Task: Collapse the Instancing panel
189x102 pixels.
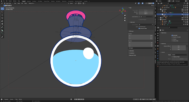Action: [164, 43]
